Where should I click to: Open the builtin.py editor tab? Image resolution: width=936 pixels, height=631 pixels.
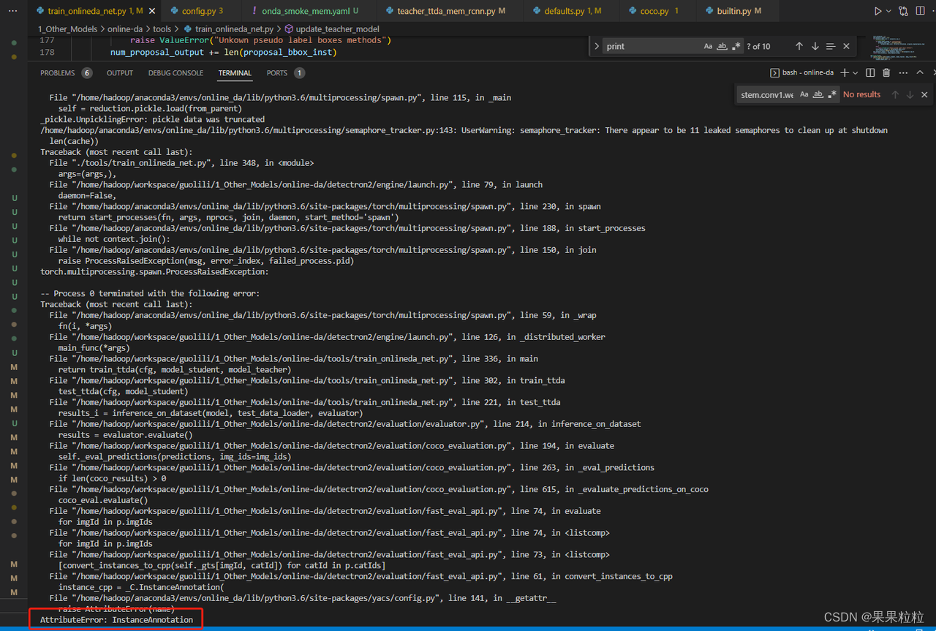739,11
